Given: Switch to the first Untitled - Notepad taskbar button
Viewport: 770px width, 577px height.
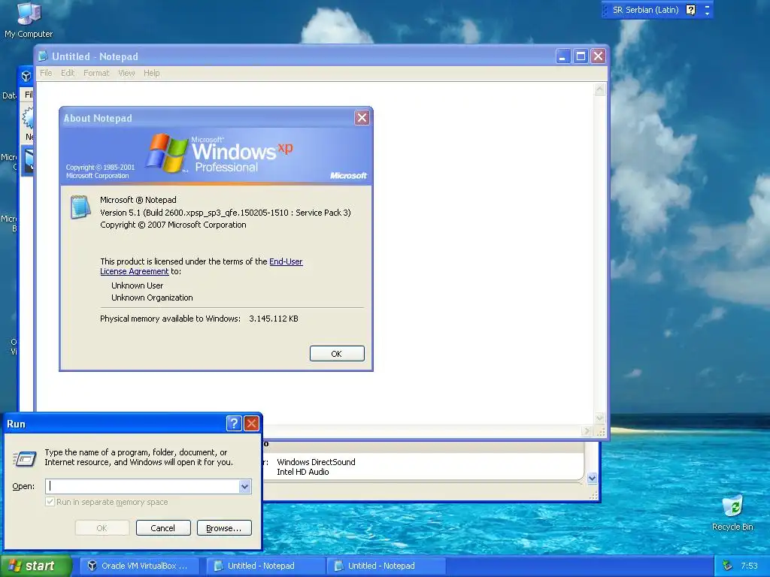Looking at the screenshot, I should 265,566.
